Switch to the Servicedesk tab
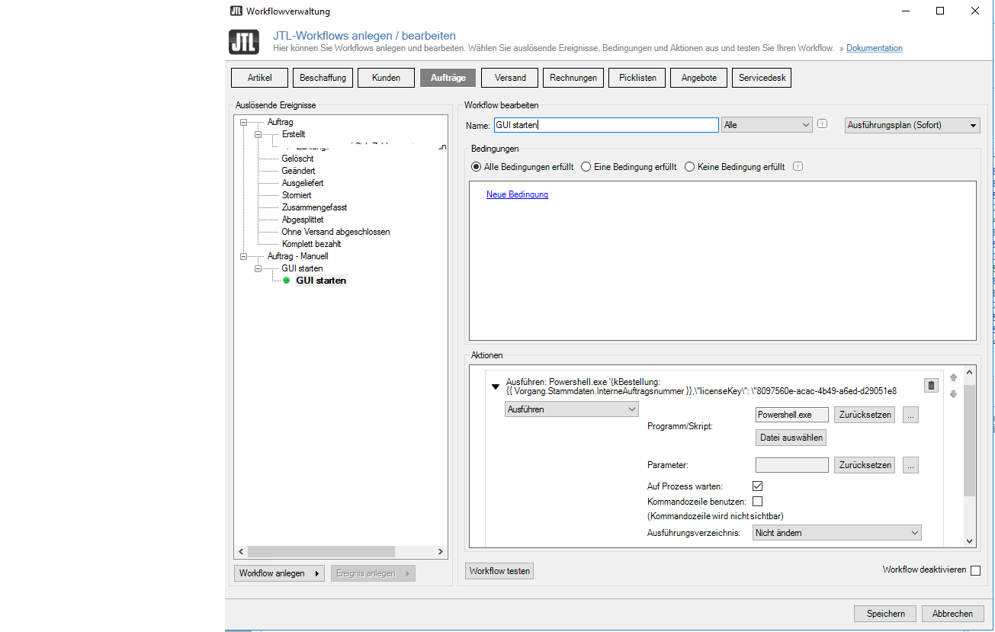 pos(762,78)
